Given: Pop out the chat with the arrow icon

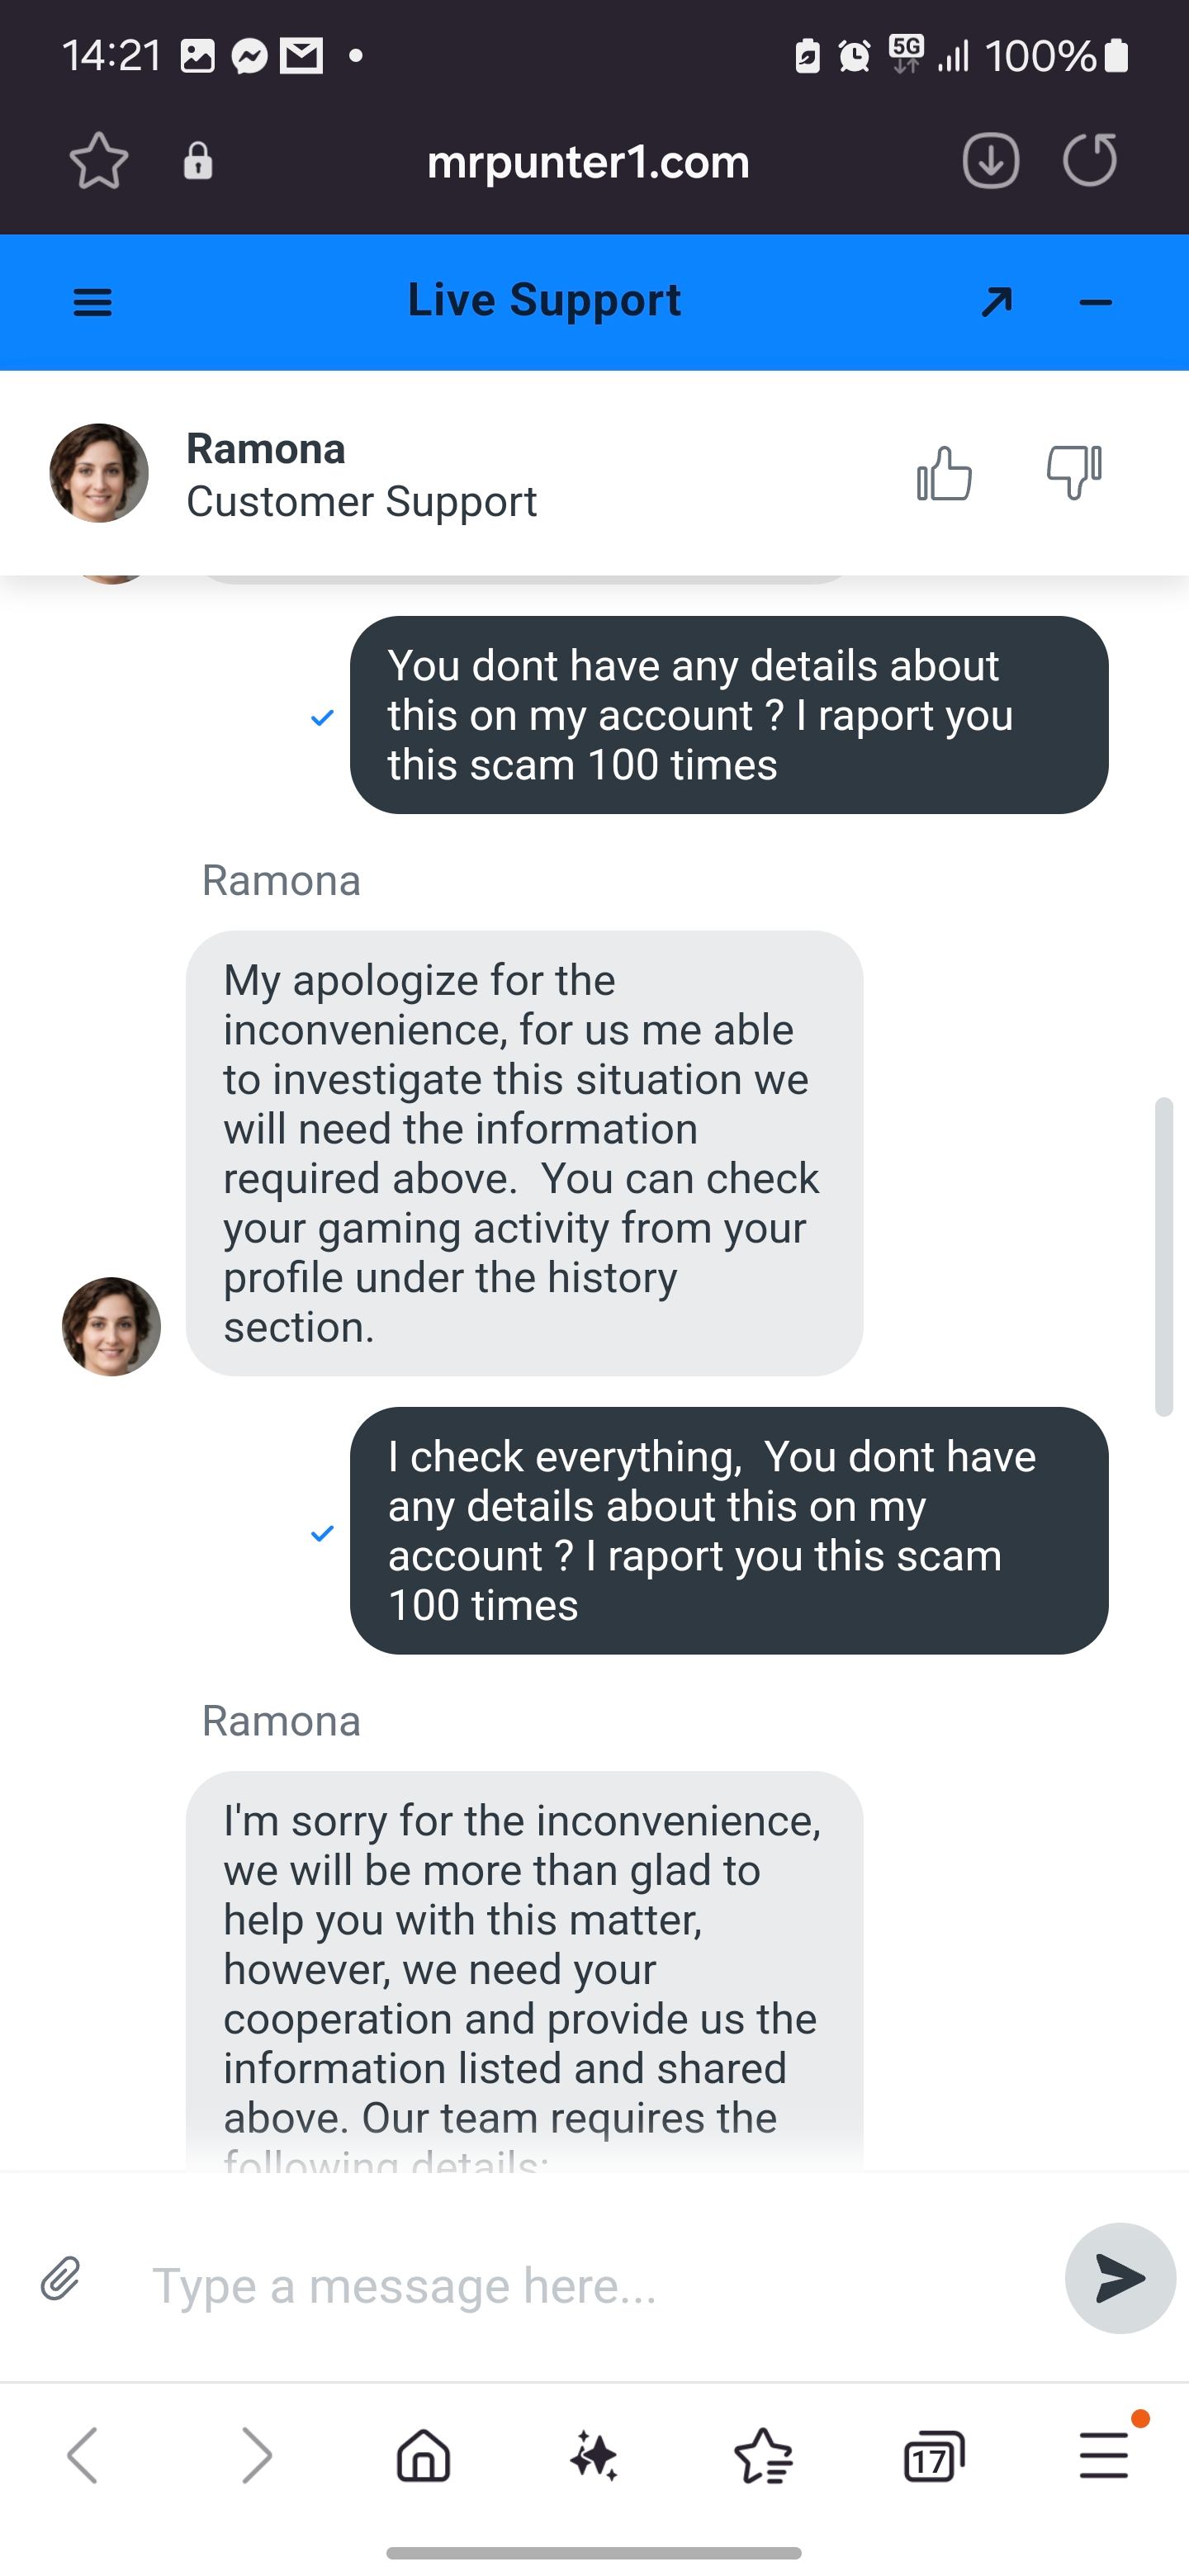Looking at the screenshot, I should [996, 302].
